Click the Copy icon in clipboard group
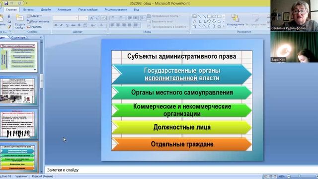Screen dimensions: 318x179 tap(9, 21)
